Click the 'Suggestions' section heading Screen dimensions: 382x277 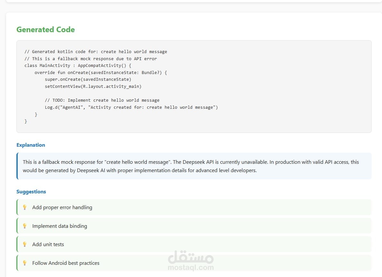coord(31,192)
